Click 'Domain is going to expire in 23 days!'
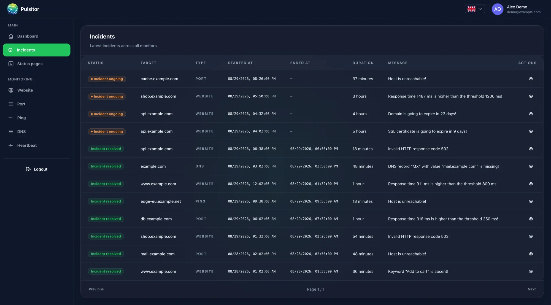Viewport: 551px width, 305px height. click(x=422, y=114)
